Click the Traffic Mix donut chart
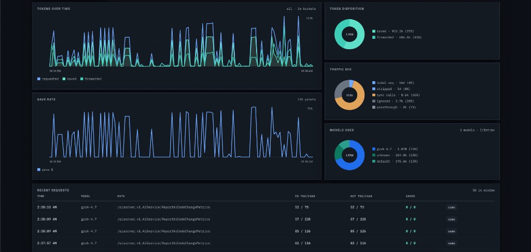 click(x=349, y=95)
